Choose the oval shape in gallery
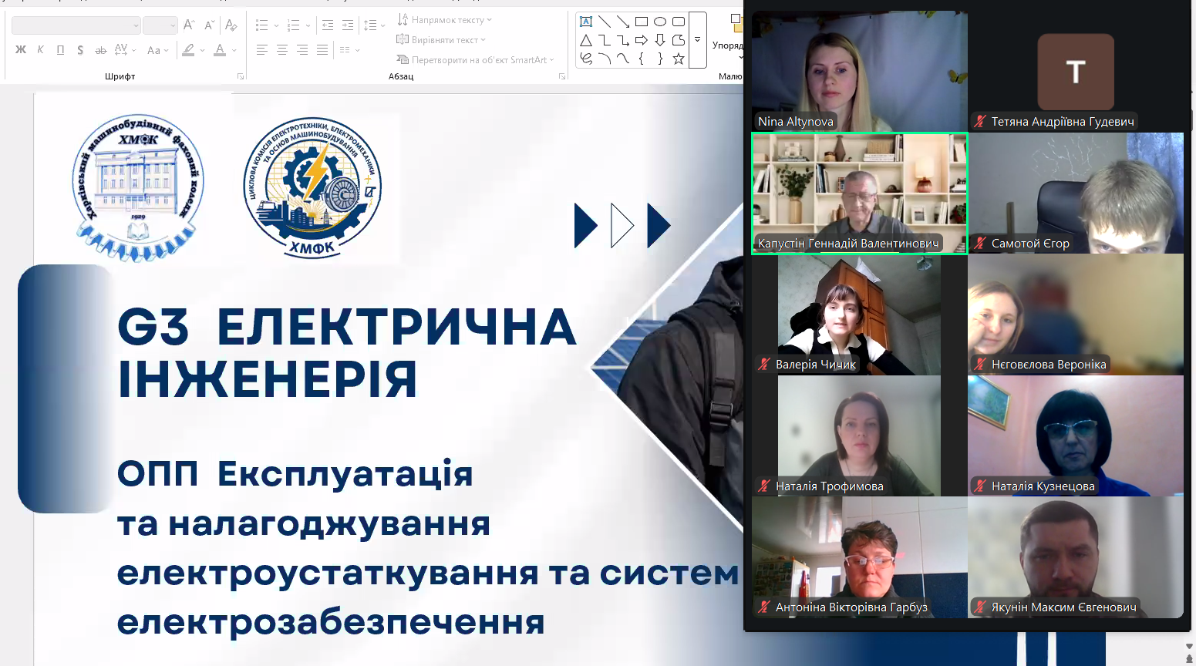The height and width of the screenshot is (666, 1196). point(660,22)
